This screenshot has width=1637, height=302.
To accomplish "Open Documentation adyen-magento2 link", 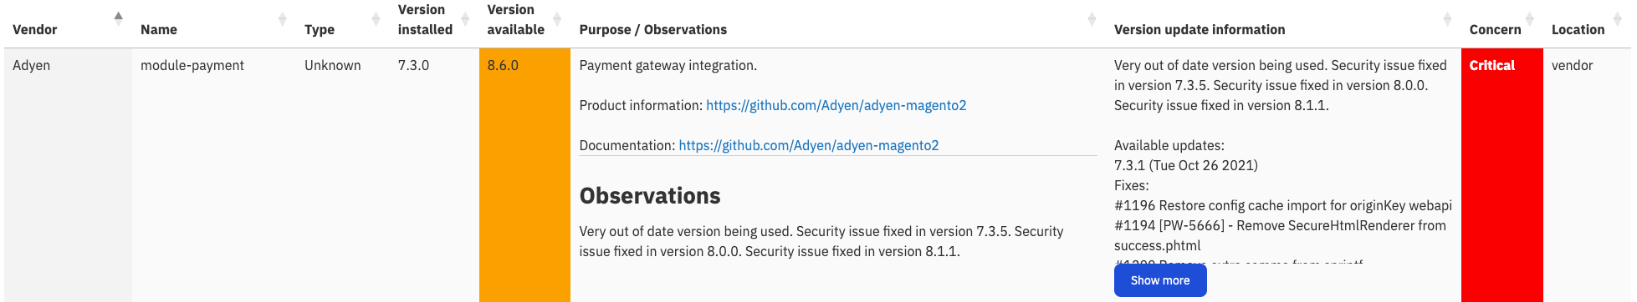I will [809, 145].
